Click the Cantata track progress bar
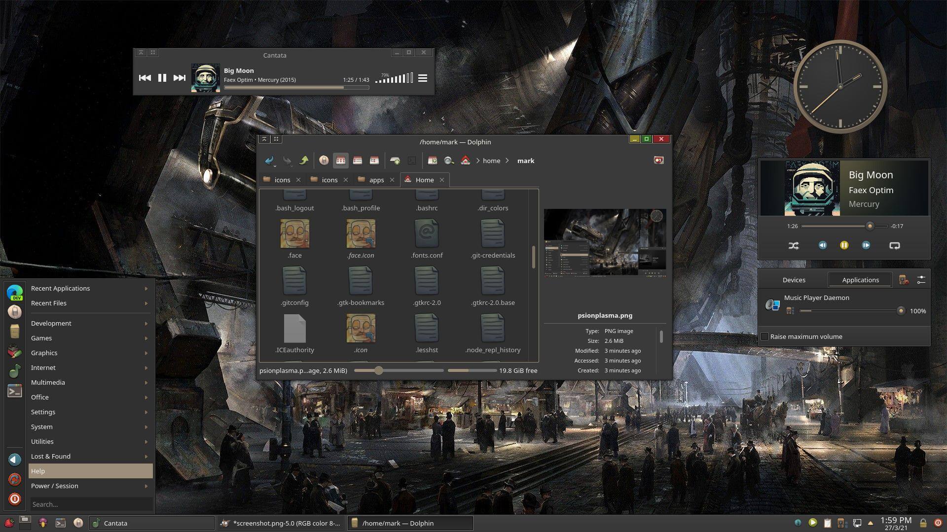The width and height of the screenshot is (947, 532). [296, 88]
